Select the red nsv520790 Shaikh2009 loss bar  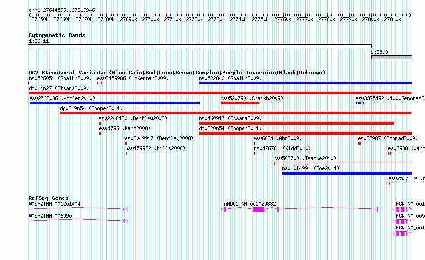tap(240, 103)
